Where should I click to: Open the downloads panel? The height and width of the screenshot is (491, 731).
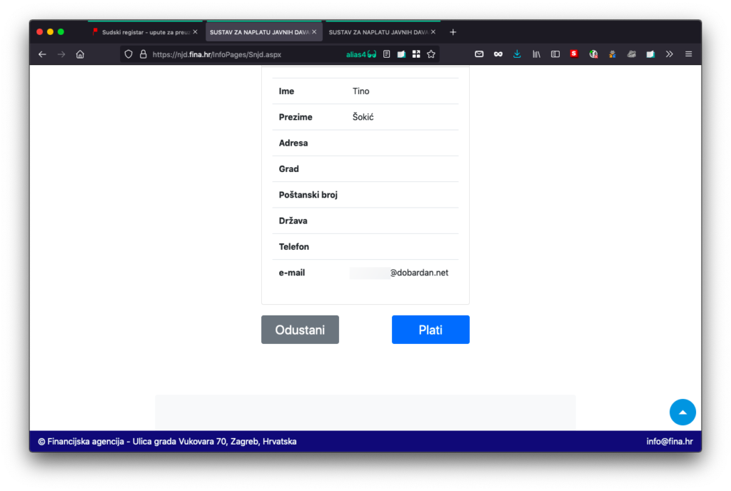pyautogui.click(x=517, y=54)
